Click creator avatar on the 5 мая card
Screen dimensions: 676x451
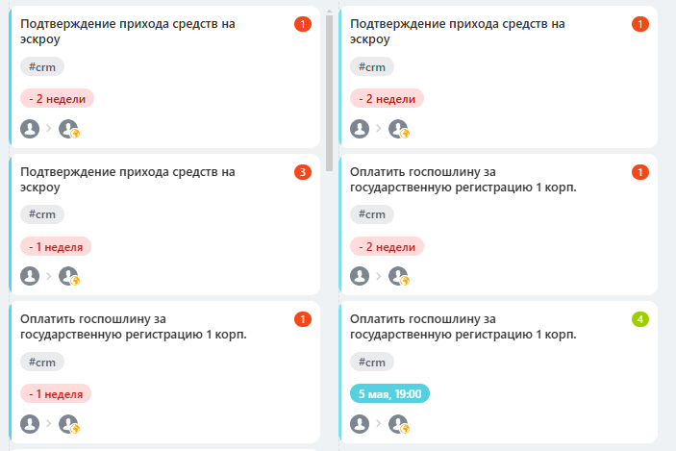pos(360,423)
